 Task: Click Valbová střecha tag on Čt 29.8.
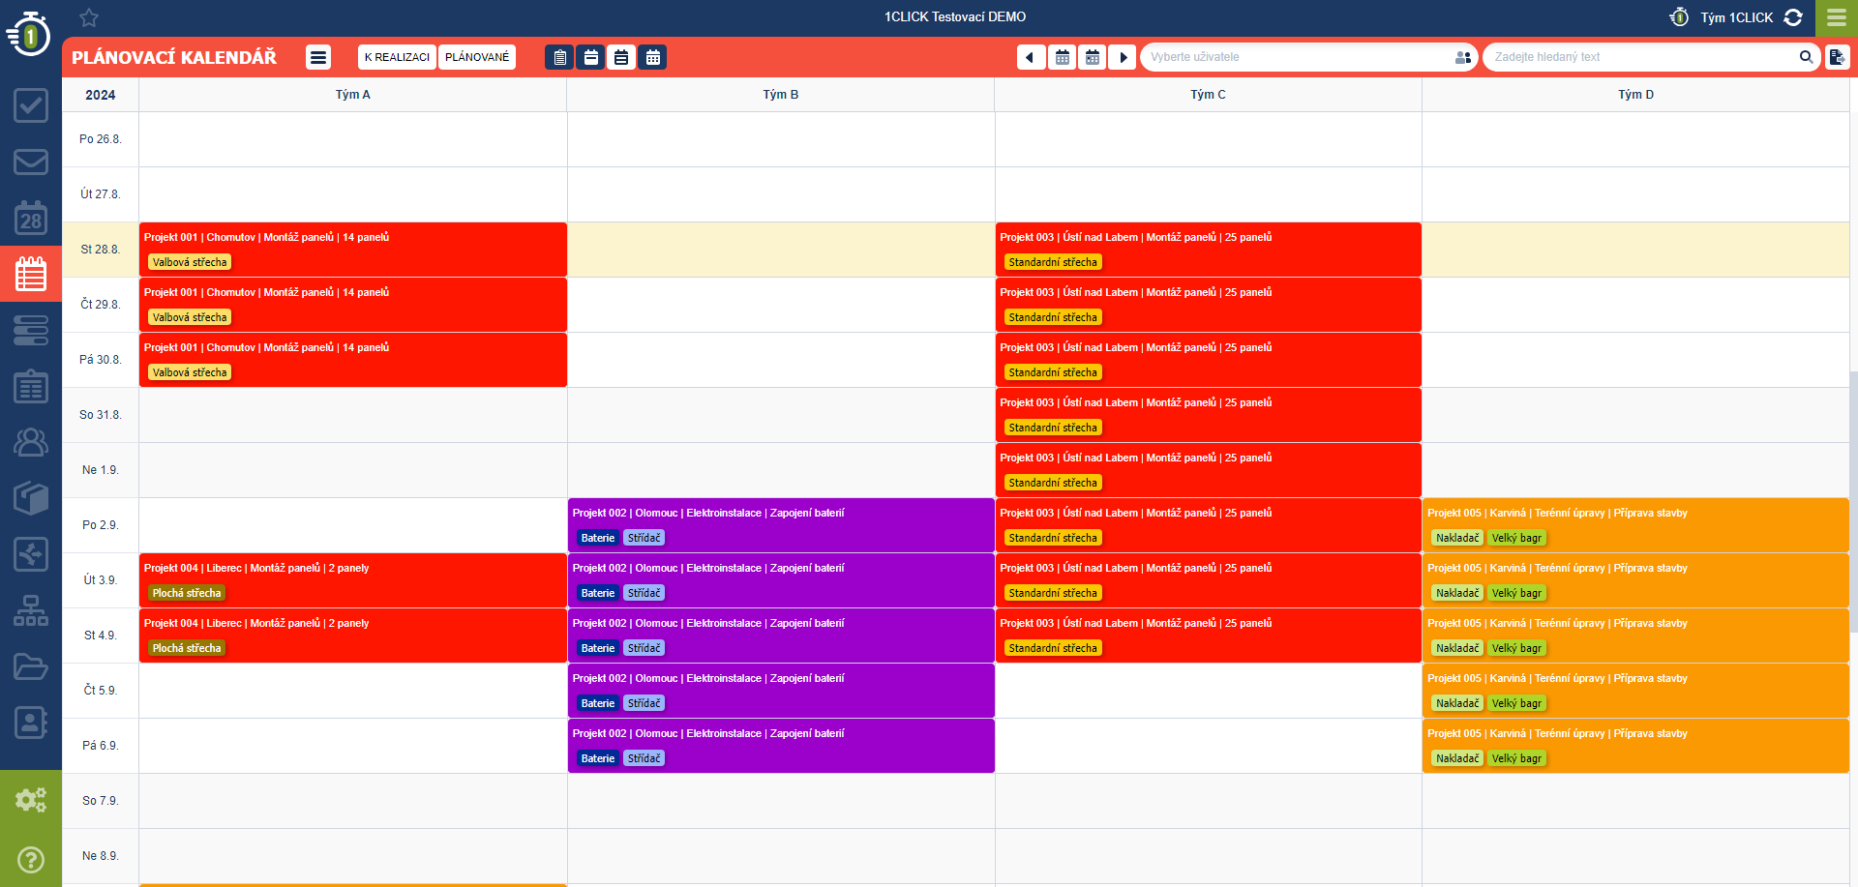coord(190,317)
